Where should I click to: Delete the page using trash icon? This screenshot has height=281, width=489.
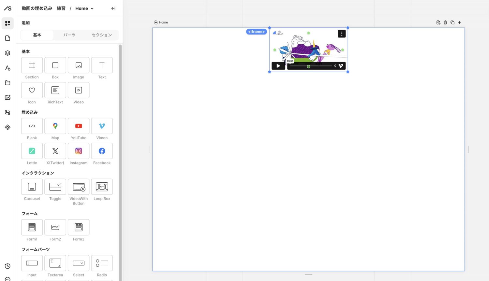pyautogui.click(x=445, y=22)
